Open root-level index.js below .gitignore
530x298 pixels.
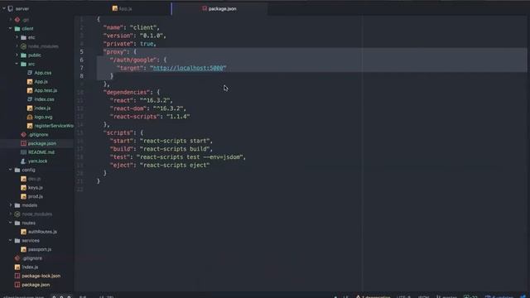coord(30,267)
